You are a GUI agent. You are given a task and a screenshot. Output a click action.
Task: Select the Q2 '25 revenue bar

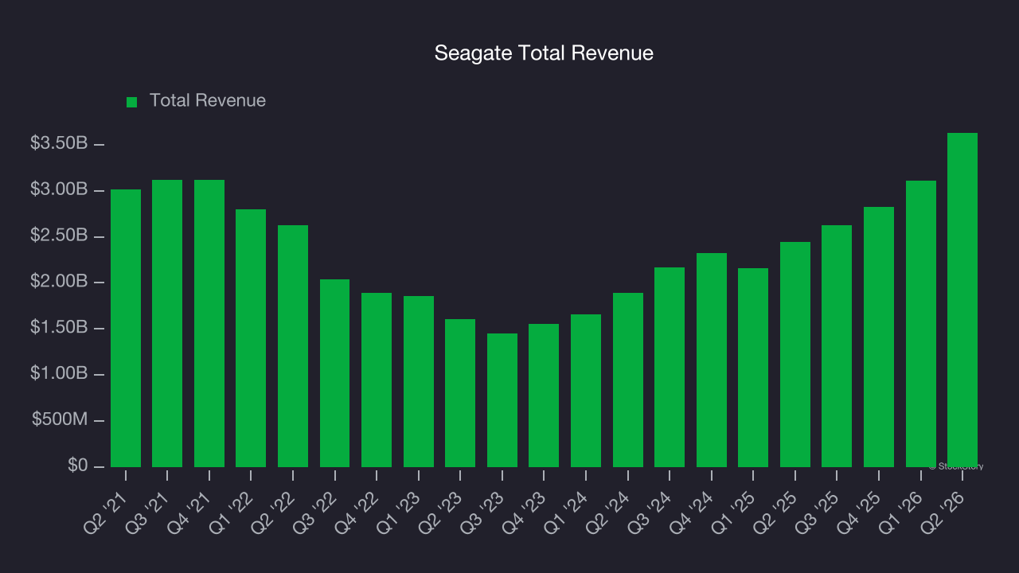pos(795,354)
